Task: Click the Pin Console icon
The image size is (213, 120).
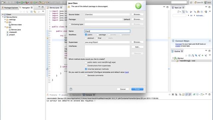Action: click(x=194, y=94)
